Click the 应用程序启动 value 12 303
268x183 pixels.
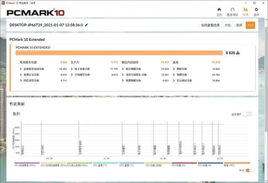(63, 69)
